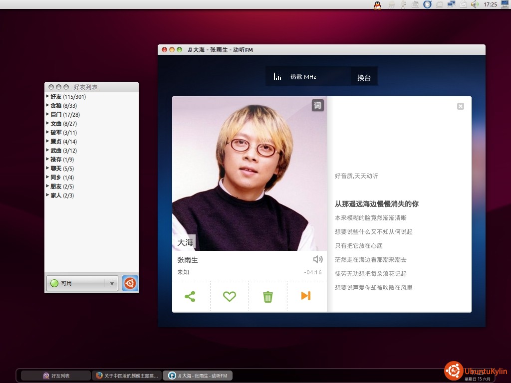This screenshot has height=383, width=511.
Task: Share the current song via share icon
Action: coord(190,296)
